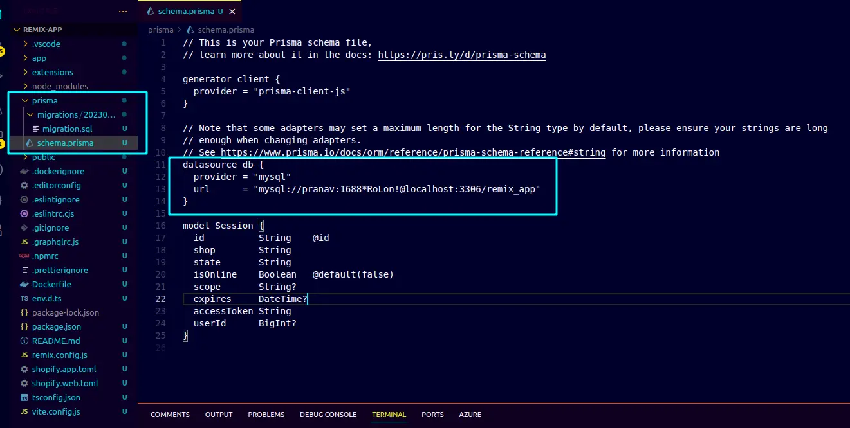Click the prisma breadcrumb segment
The height and width of the screenshot is (428, 850).
click(161, 30)
